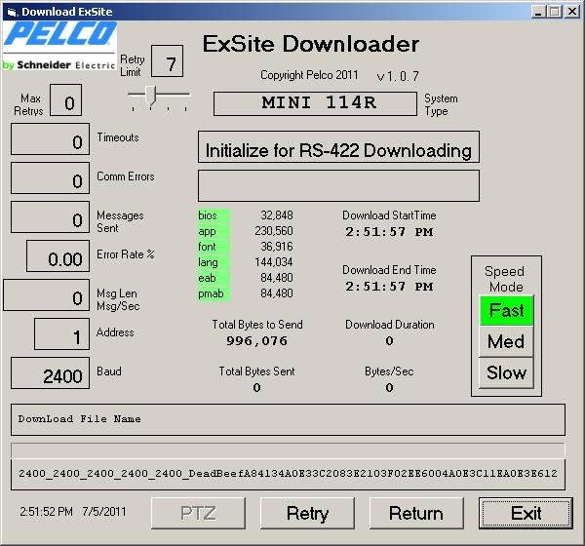Click the Return button
The height and width of the screenshot is (546, 585).
[416, 513]
